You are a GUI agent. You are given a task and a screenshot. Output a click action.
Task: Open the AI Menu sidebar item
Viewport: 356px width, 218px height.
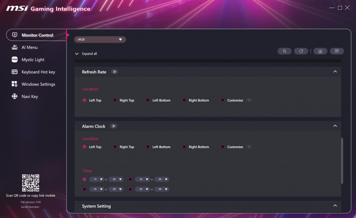[x=29, y=47]
